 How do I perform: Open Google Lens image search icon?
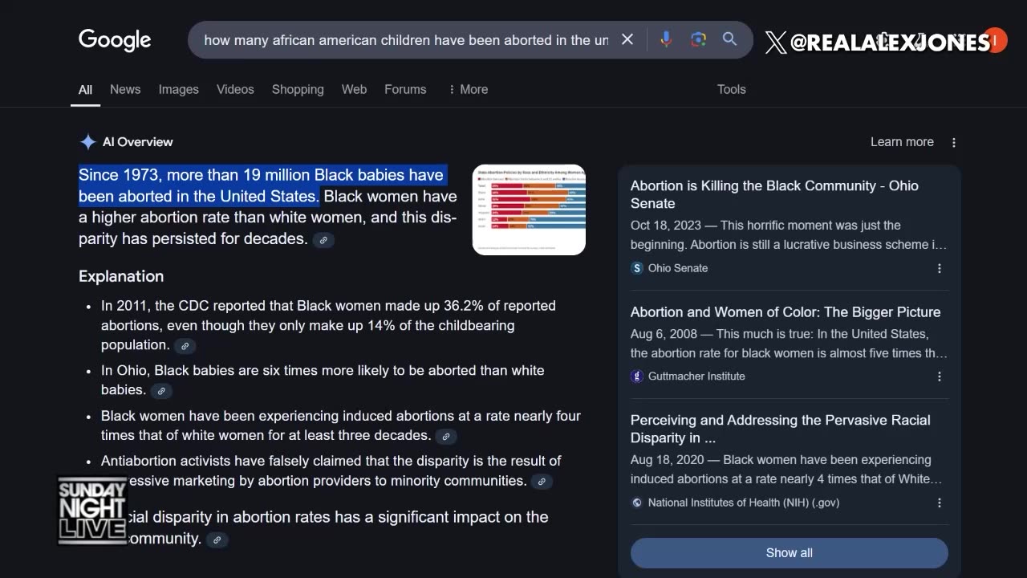(698, 39)
